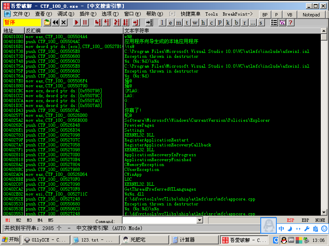Toggle the EBP register indicator
The height and width of the screenshot is (246, 329).
pyautogui.click(x=305, y=220)
